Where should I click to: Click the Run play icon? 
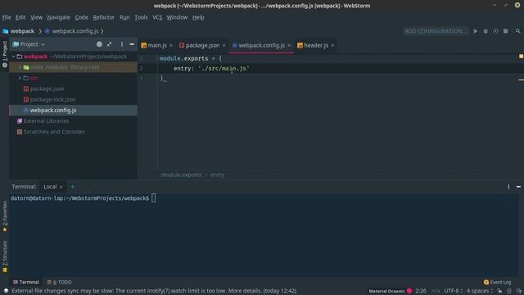(475, 31)
